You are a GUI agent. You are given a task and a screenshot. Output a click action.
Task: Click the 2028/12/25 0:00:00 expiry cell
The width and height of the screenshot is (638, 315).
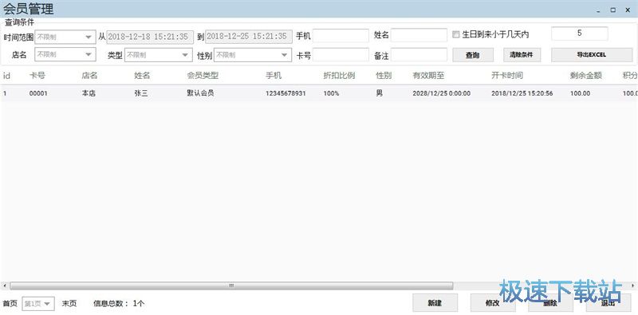[442, 93]
